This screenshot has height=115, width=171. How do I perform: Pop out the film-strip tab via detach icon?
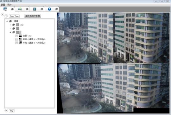(x=42, y=9)
